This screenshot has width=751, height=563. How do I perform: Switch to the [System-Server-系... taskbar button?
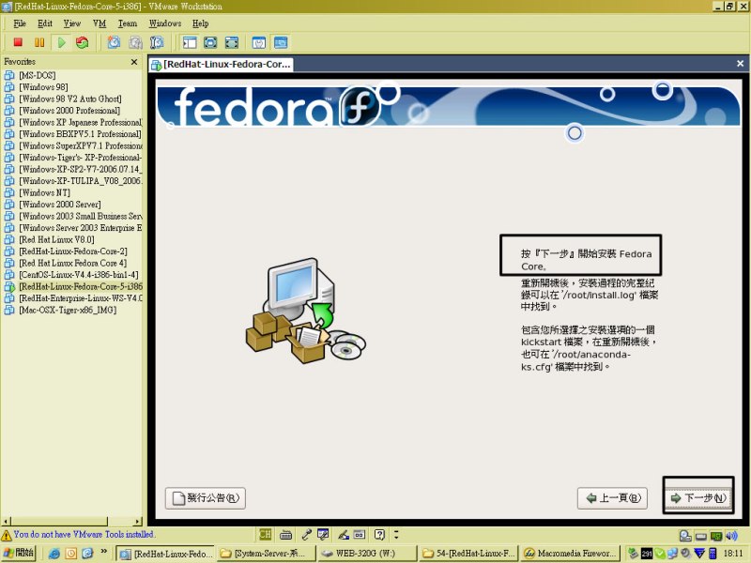pos(267,554)
